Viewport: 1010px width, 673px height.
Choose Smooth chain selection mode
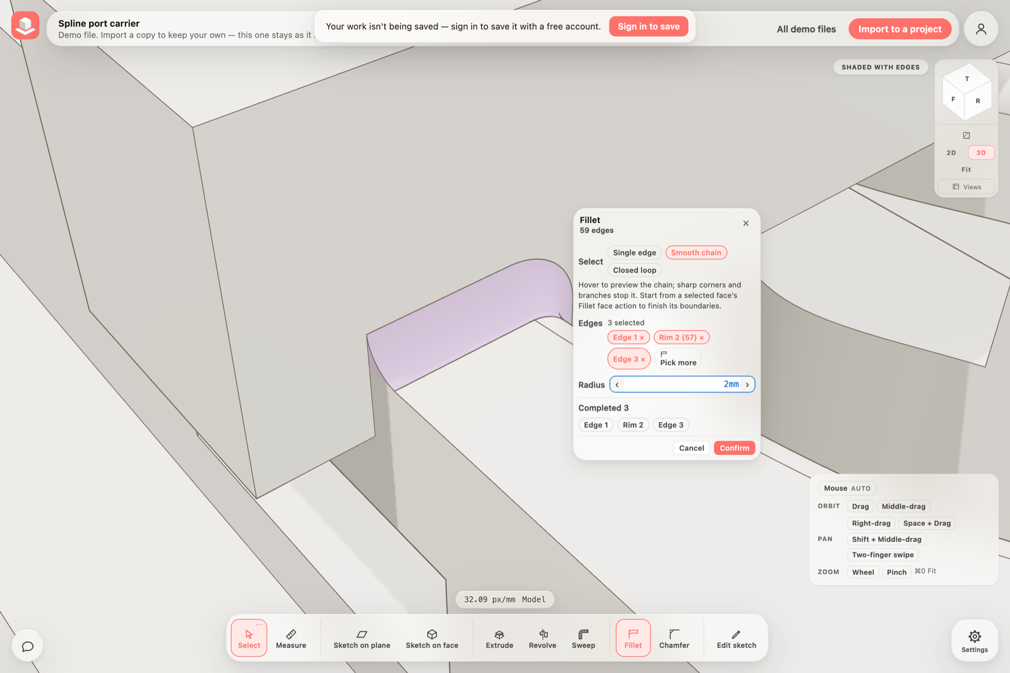(x=696, y=252)
